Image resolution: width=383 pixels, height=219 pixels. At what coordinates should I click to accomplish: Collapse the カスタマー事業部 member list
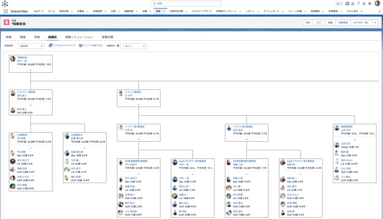[31, 105]
